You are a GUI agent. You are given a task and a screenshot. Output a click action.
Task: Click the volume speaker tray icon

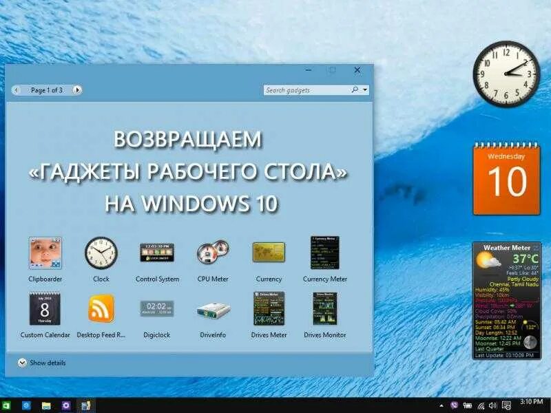pos(492,406)
